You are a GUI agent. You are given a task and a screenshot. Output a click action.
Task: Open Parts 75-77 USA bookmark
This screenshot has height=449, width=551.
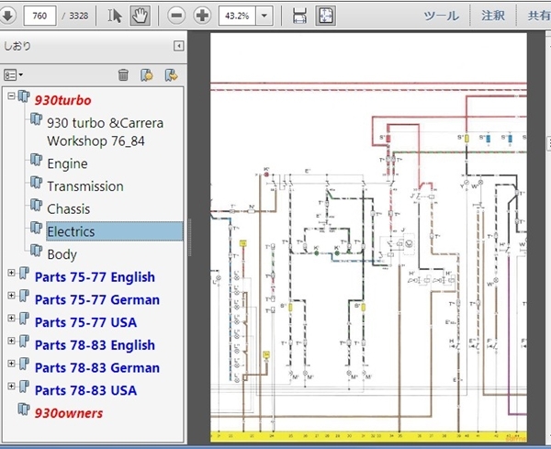point(85,322)
